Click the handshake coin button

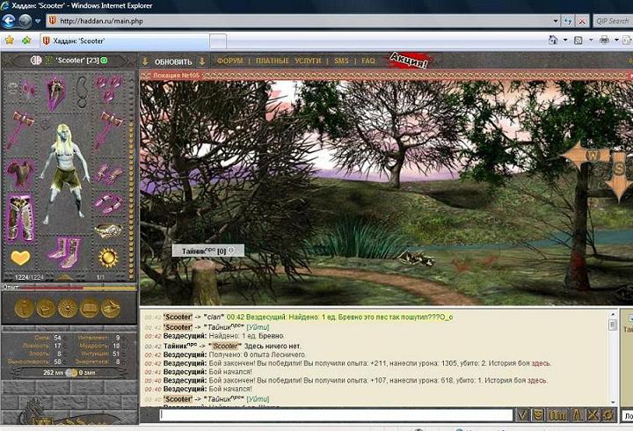[111, 309]
